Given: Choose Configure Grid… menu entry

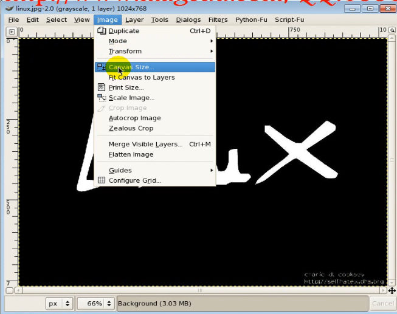Looking at the screenshot, I should point(155,180).
